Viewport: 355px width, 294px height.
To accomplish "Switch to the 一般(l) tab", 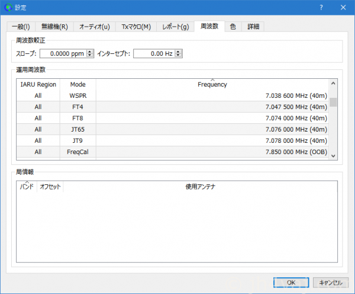I will [21, 26].
